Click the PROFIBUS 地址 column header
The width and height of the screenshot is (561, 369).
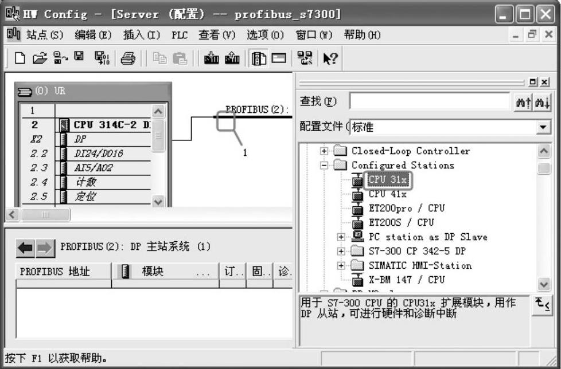[64, 272]
